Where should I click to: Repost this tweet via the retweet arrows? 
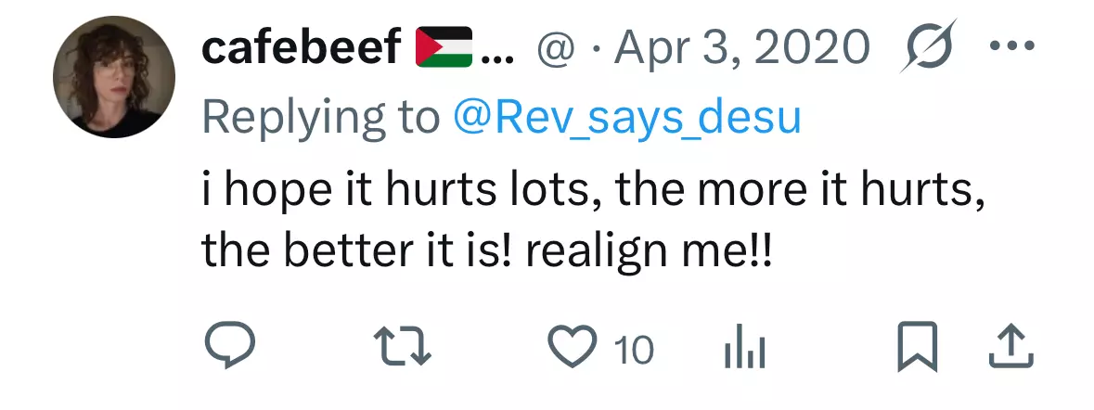pyautogui.click(x=403, y=347)
